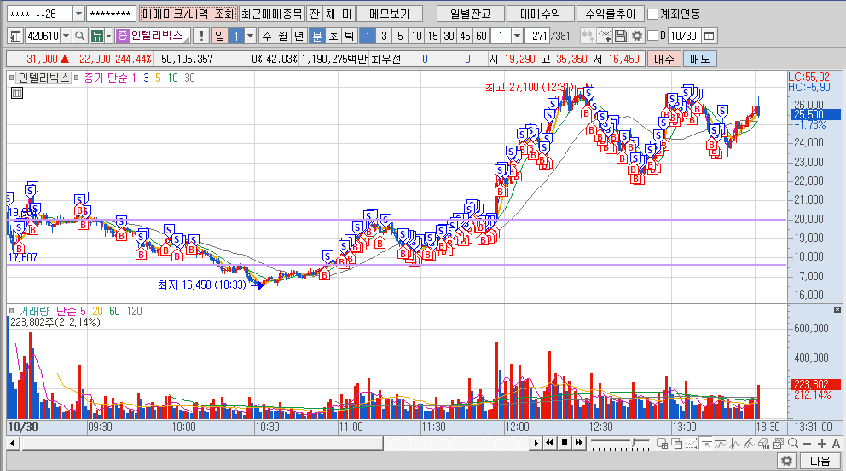The image size is (846, 471).
Task: Click the plus zoom-in icon
Action: tap(822, 444)
